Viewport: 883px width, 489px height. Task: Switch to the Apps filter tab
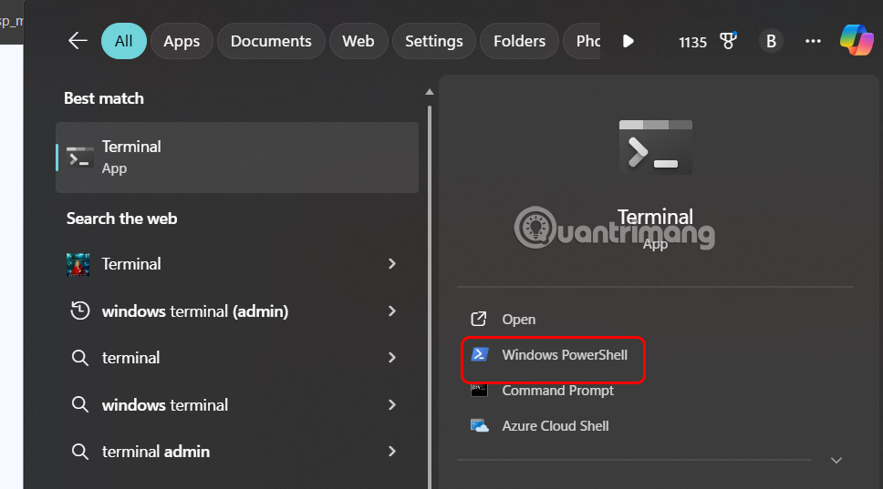(x=182, y=41)
